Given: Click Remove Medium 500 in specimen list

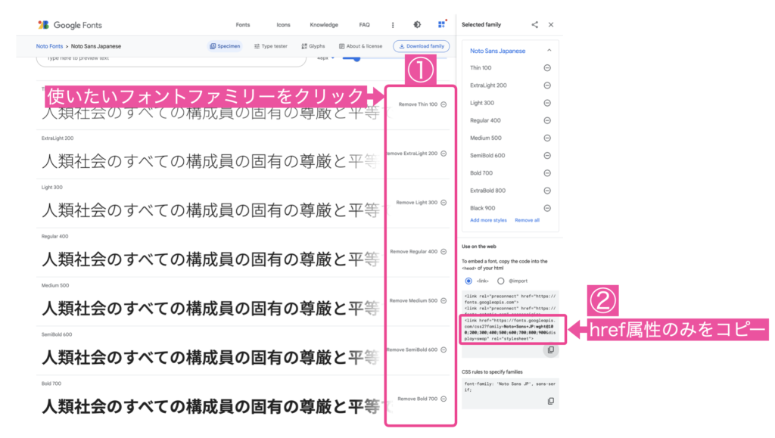Looking at the screenshot, I should point(418,301).
